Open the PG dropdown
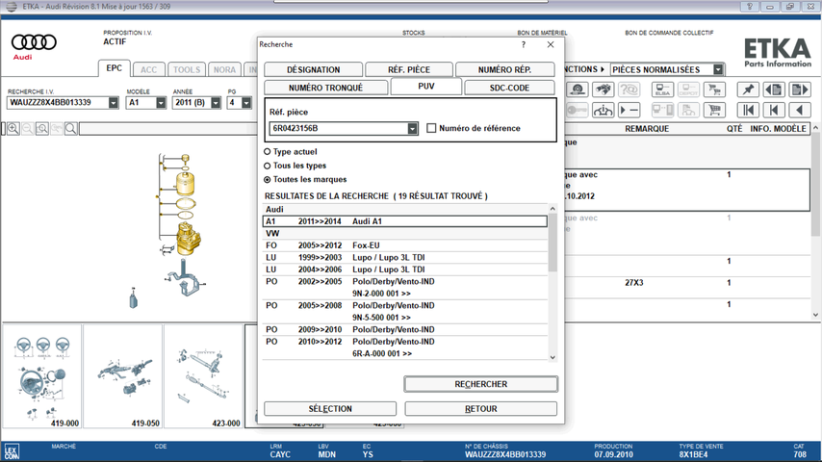The height and width of the screenshot is (462, 822). click(x=246, y=103)
